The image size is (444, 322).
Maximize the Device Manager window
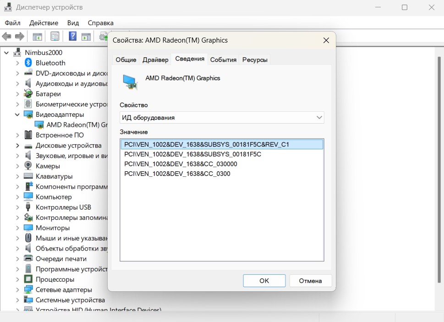pos(404,7)
